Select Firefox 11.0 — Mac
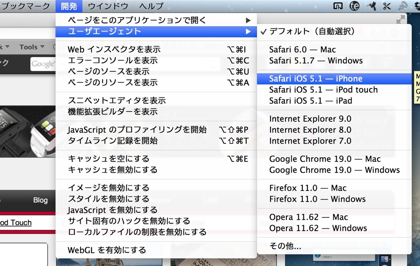This screenshot has width=420, height=266. point(334,188)
